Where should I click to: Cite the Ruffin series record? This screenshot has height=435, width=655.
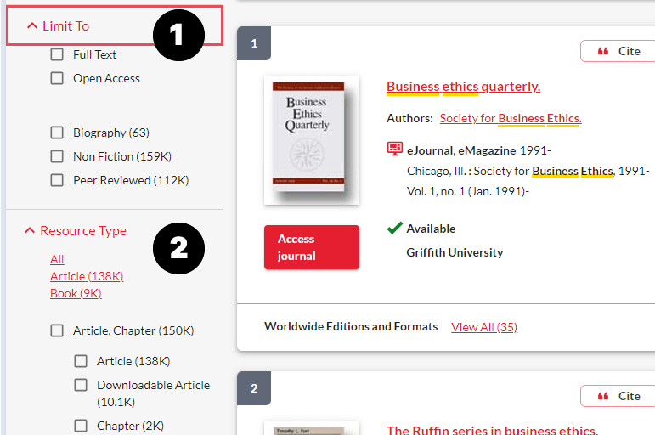(618, 396)
